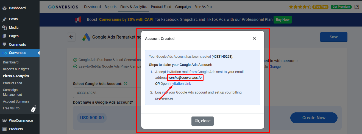Click Buy Now in the banner

(x=282, y=20)
